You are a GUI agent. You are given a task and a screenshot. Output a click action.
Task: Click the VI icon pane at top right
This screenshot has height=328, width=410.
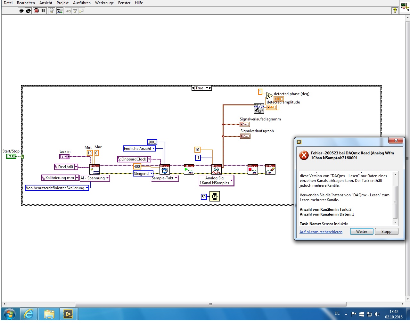tap(404, 7)
